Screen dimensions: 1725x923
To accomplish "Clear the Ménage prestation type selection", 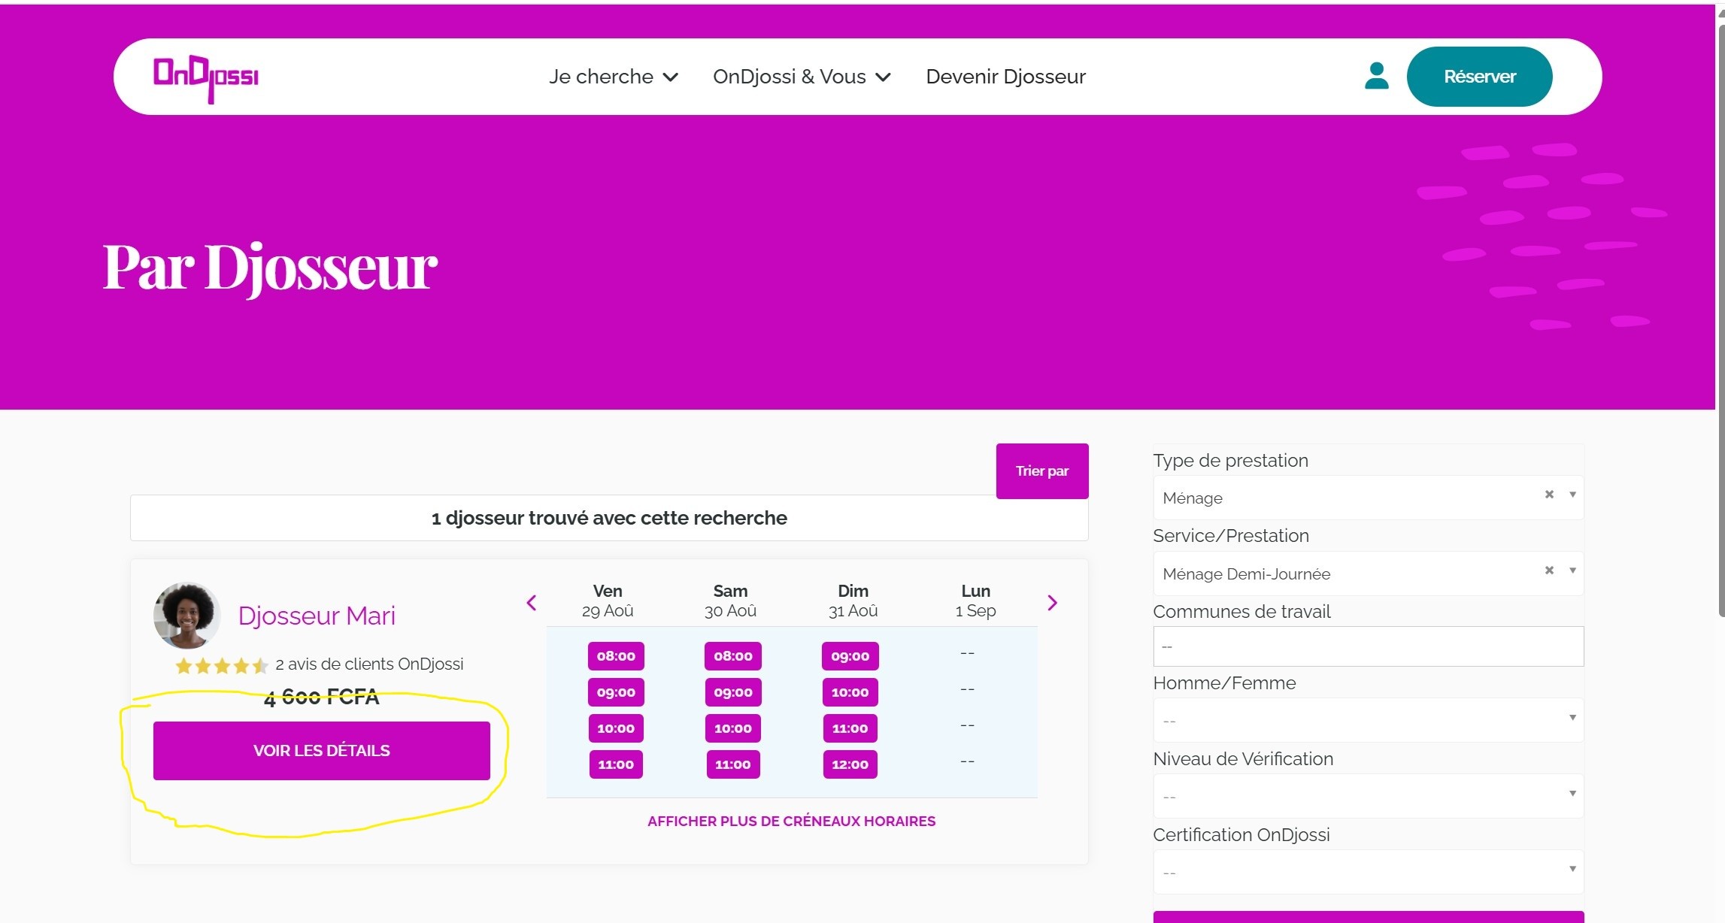I will tap(1549, 495).
